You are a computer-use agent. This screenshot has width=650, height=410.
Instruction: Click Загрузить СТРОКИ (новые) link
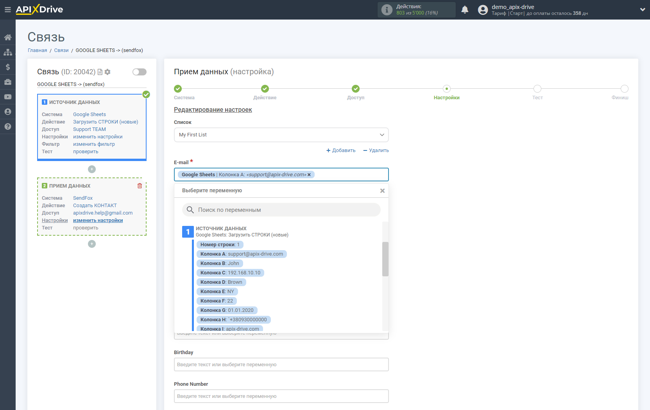[106, 122]
